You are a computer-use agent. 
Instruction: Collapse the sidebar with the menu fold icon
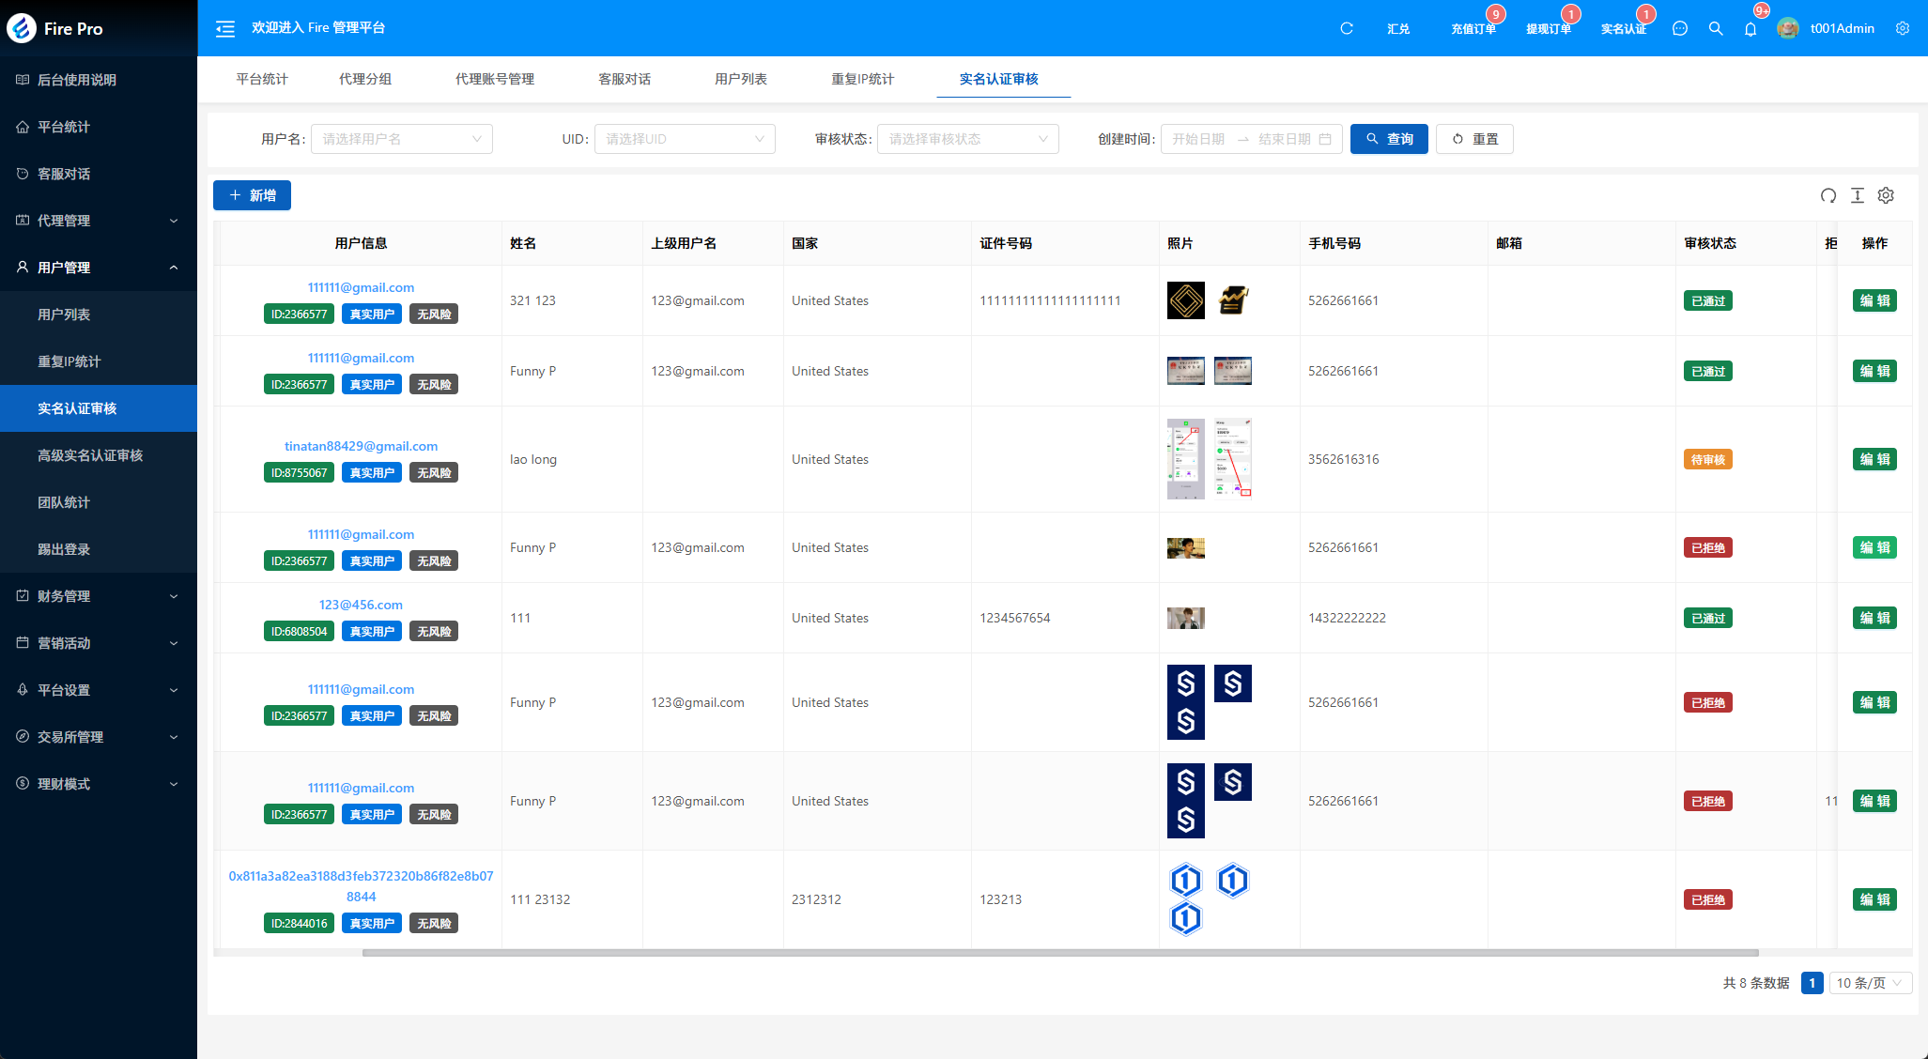(225, 28)
